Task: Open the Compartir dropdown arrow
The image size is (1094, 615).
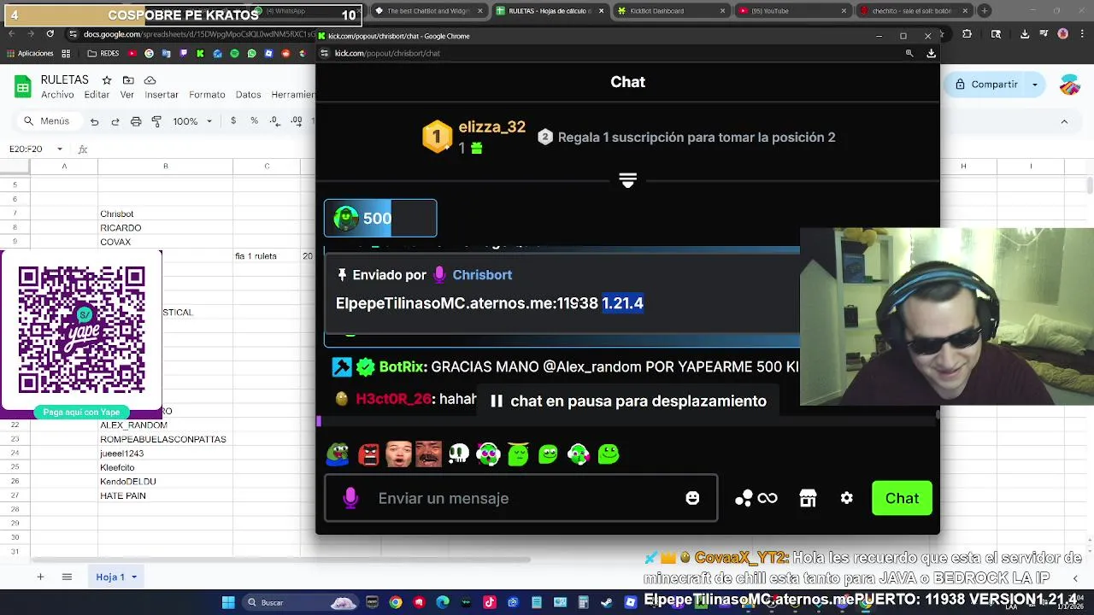Action: 1035,85
